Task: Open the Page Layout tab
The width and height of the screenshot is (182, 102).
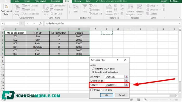Action: click(40, 1)
